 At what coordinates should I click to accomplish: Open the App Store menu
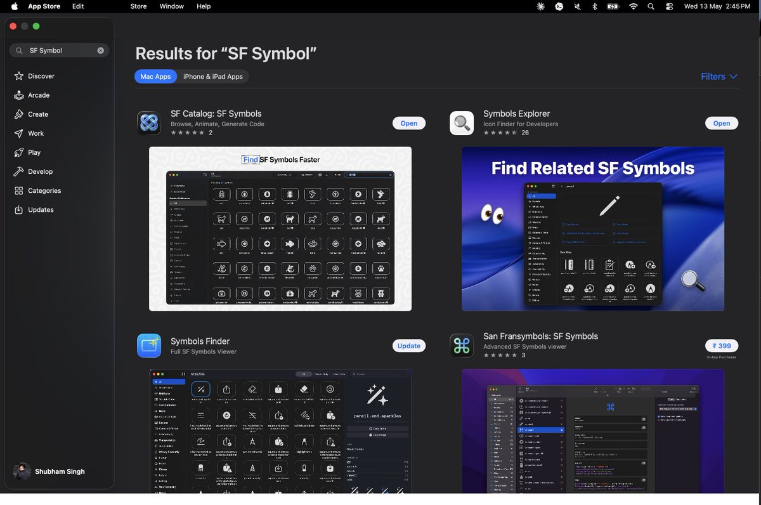click(x=44, y=6)
